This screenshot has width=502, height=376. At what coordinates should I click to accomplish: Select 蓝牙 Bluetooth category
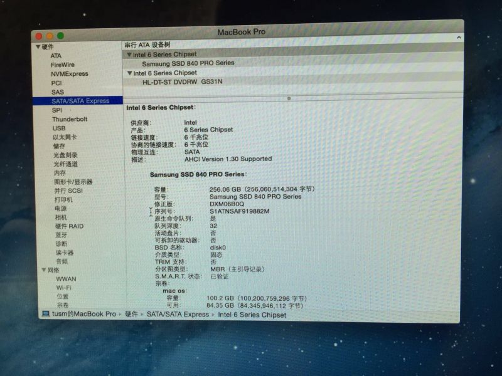point(61,235)
